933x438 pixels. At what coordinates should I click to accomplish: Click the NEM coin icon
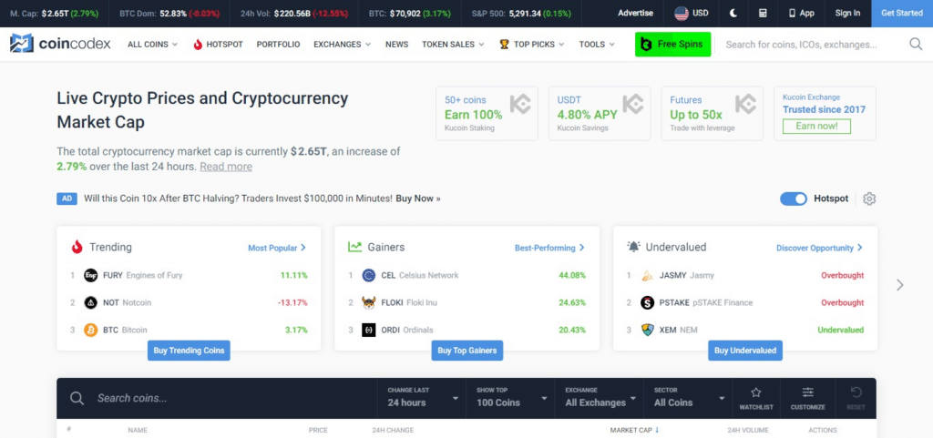pyautogui.click(x=648, y=330)
